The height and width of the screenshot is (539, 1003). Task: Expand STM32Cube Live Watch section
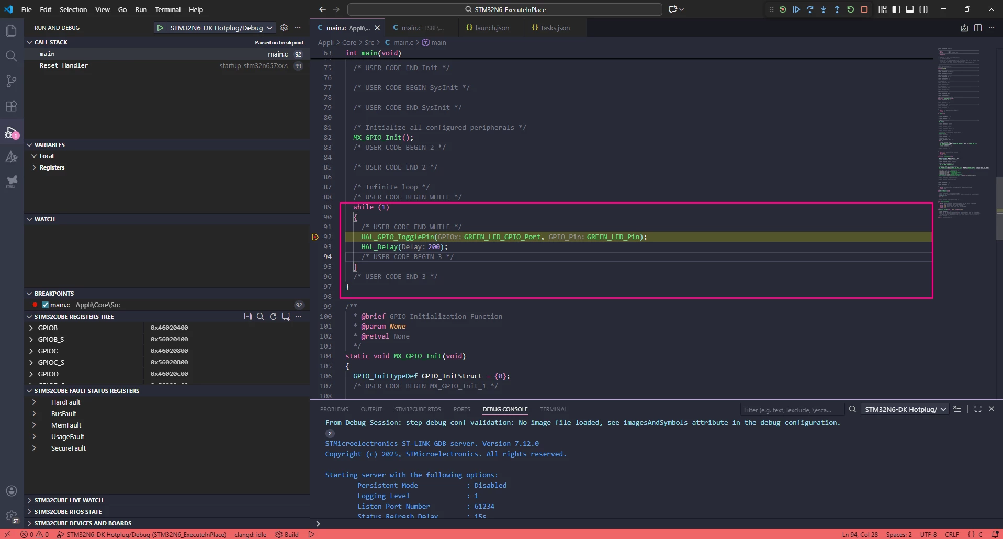[29, 500]
